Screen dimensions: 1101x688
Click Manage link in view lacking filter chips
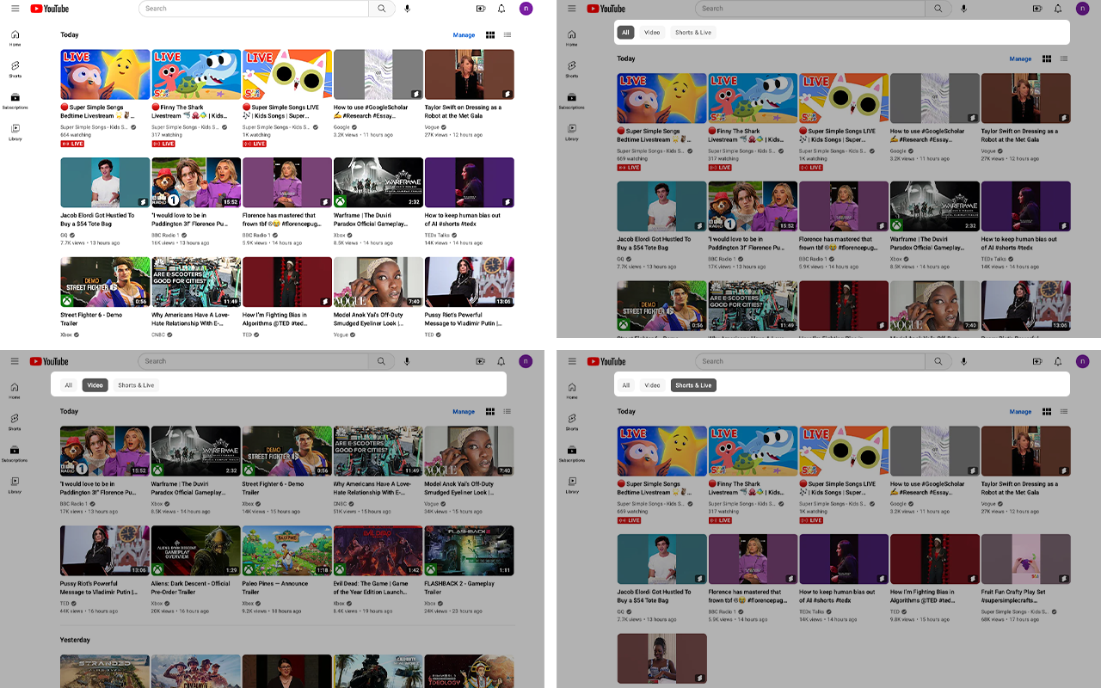[464, 35]
